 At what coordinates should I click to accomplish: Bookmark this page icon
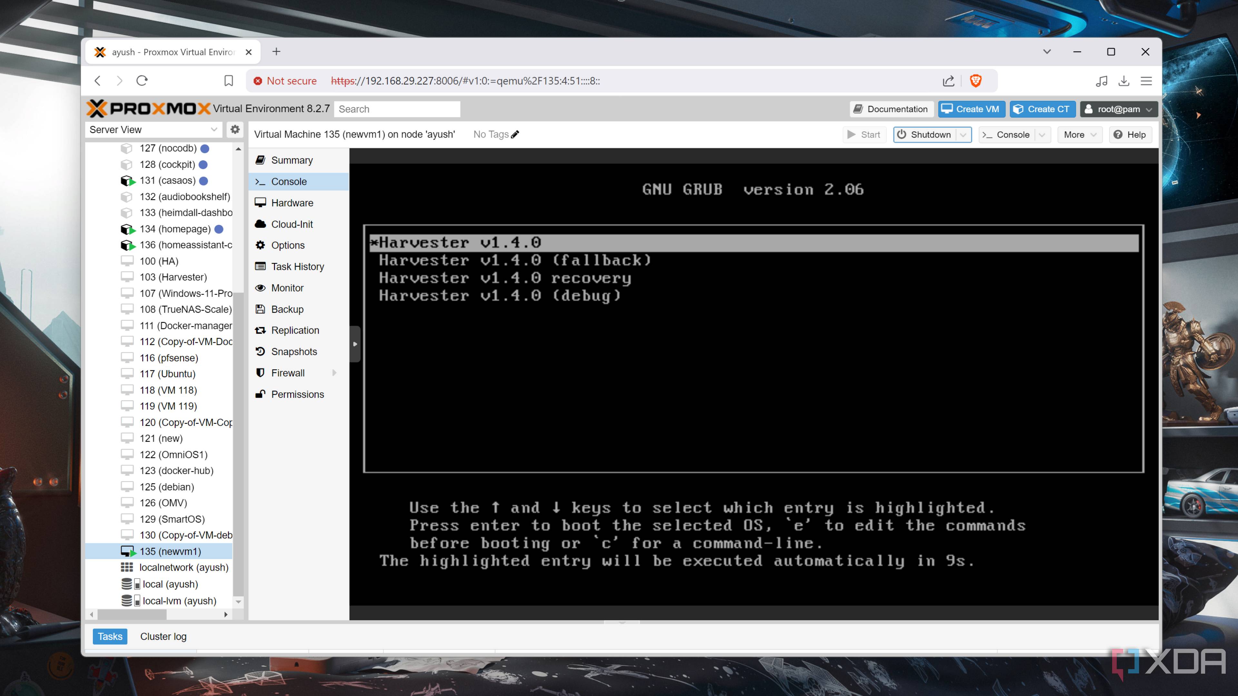pyautogui.click(x=229, y=81)
